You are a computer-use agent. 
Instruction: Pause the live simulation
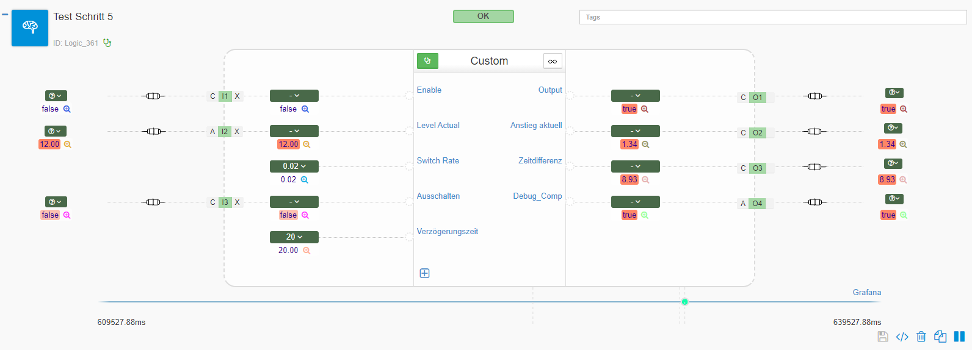click(x=959, y=337)
